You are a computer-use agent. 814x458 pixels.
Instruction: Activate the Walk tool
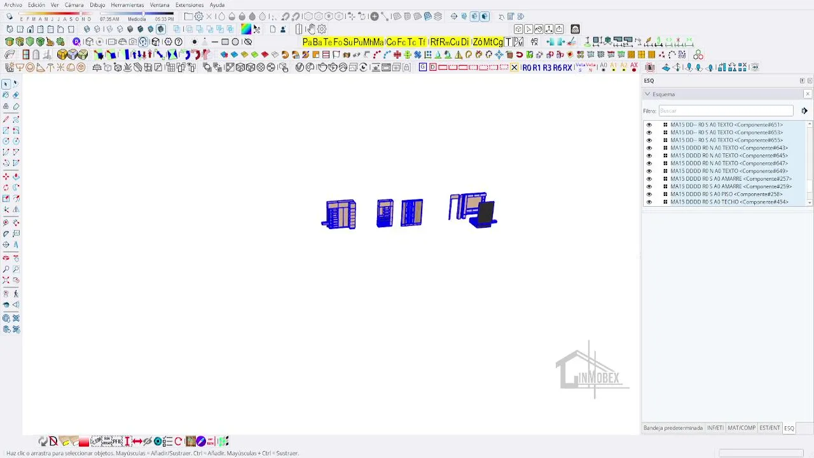(x=16, y=293)
